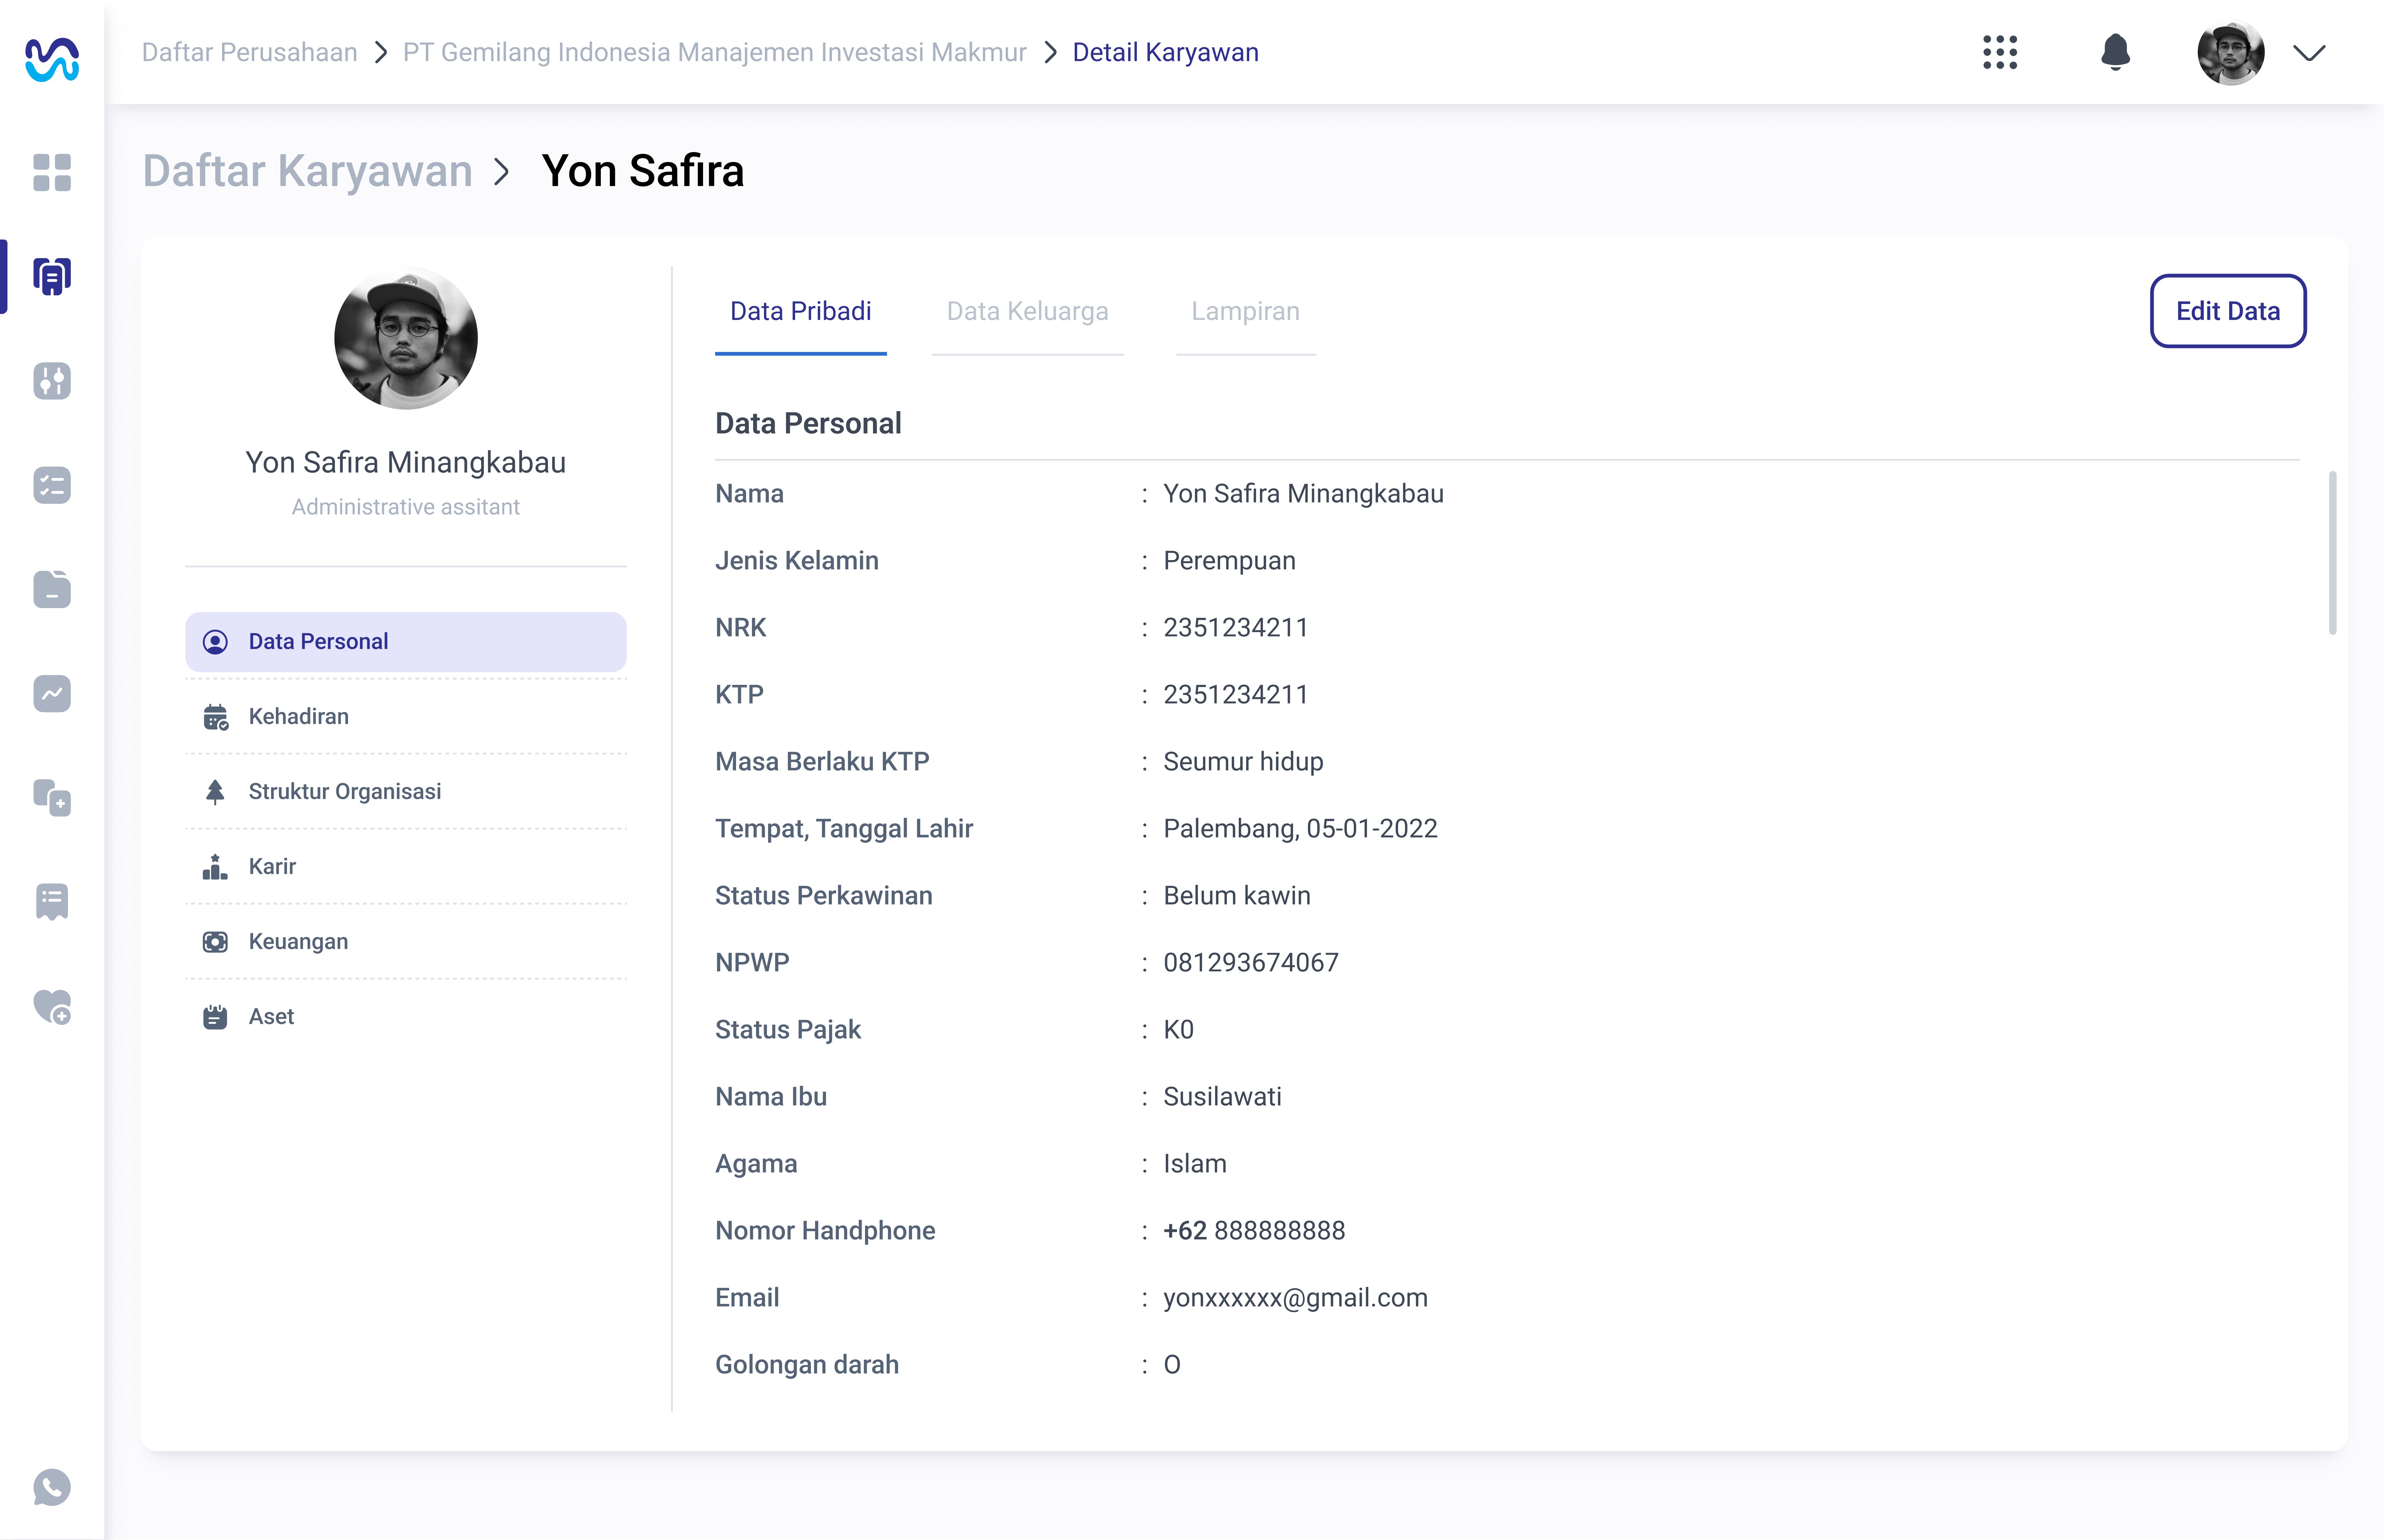The width and height of the screenshot is (2384, 1540).
Task: Click the KTP value 2351234211
Action: [1235, 695]
